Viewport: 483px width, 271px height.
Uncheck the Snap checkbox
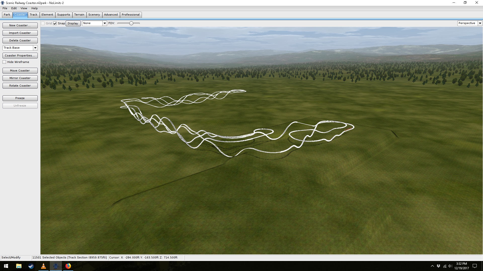(55, 23)
